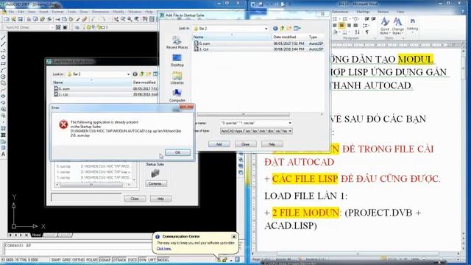Open AutoCAD View menu
The height and width of the screenshot is (265, 471).
pyautogui.click(x=32, y=12)
